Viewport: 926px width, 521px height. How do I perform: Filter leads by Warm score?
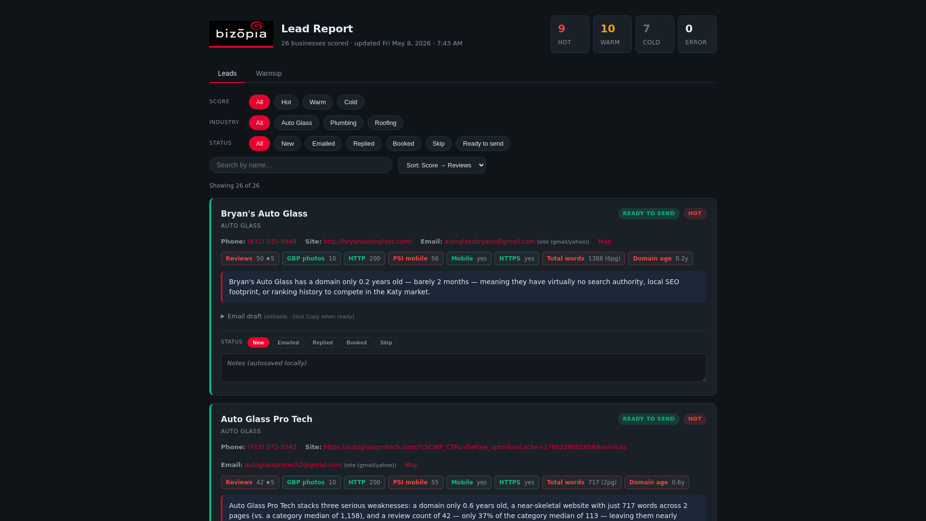click(318, 102)
